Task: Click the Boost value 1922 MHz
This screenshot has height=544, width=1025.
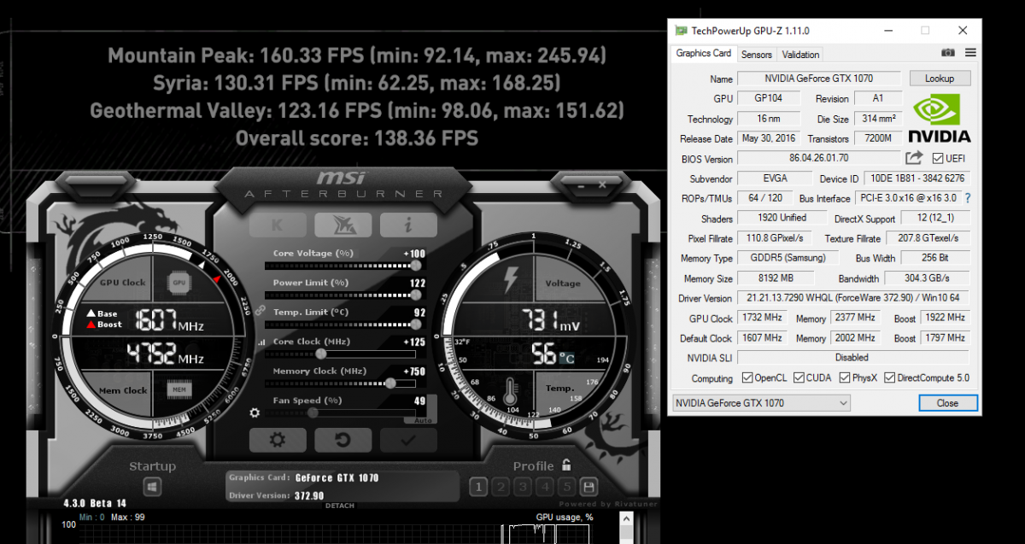Action: click(x=945, y=318)
